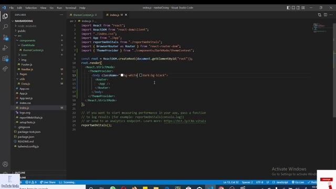Open the Edit menu
Image resolution: width=336 pixels, height=189 pixels.
[x=19, y=8]
